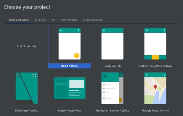
Task: Click the Basic Activity label
Action: [70, 66]
